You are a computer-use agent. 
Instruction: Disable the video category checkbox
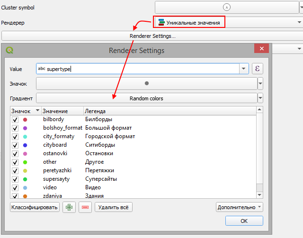click(x=15, y=187)
